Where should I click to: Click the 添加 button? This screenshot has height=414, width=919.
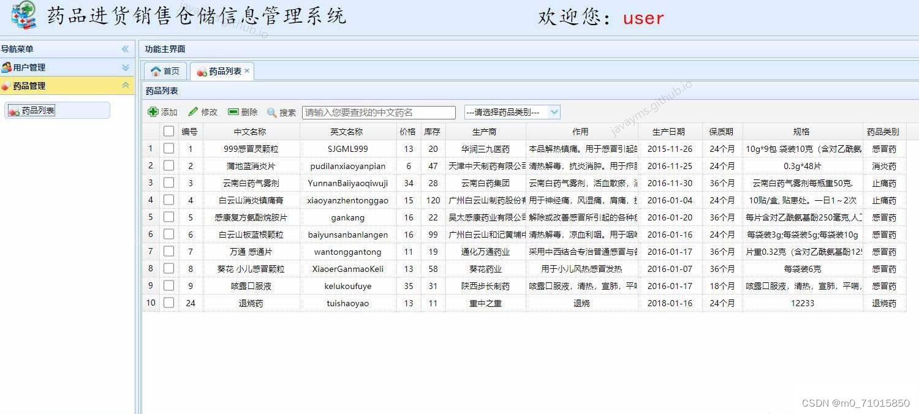(163, 112)
